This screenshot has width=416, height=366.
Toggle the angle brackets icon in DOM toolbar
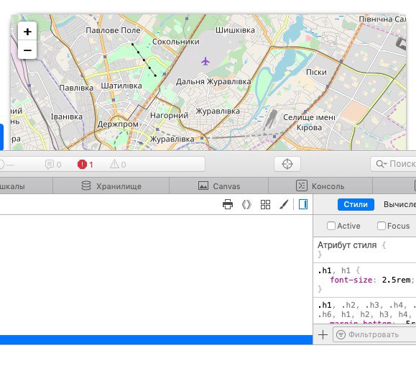(246, 204)
